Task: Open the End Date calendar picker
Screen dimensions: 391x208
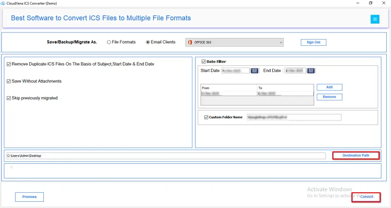Action: click(x=311, y=71)
